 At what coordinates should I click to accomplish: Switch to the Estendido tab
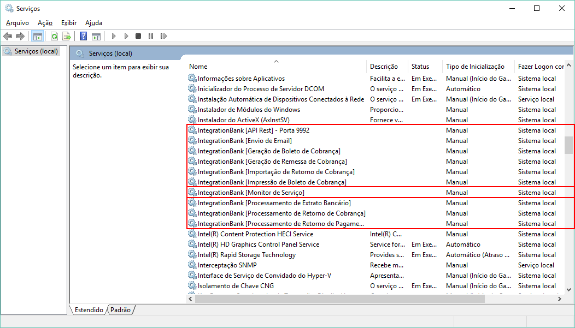point(89,309)
